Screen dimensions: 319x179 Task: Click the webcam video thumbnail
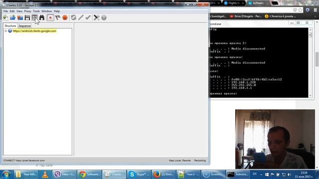275,139
